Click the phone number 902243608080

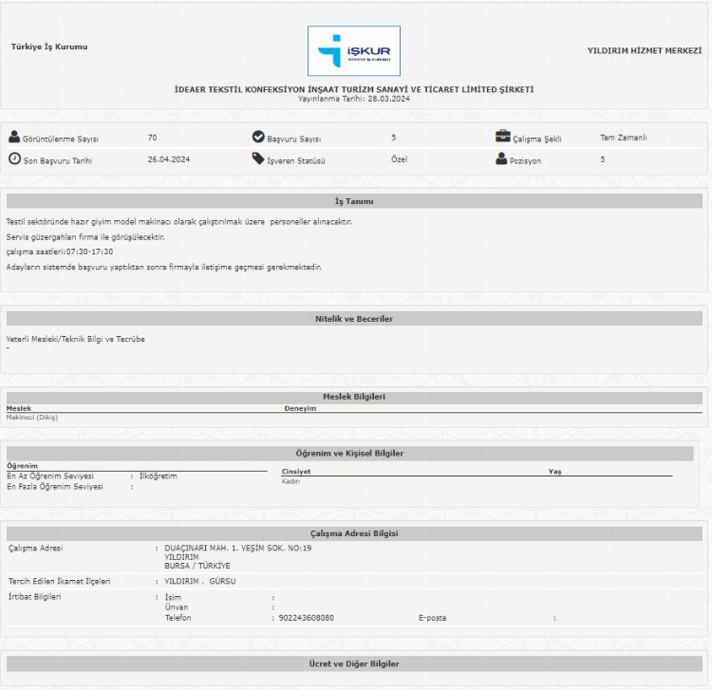(x=306, y=618)
